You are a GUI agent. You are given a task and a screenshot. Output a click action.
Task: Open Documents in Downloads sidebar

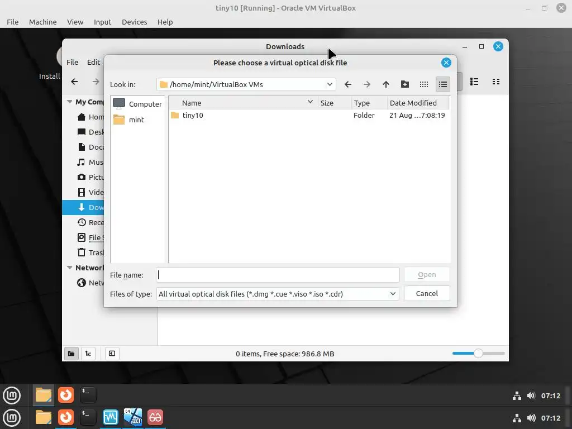[83, 147]
